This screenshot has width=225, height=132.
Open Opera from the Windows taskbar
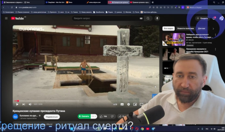137,129
